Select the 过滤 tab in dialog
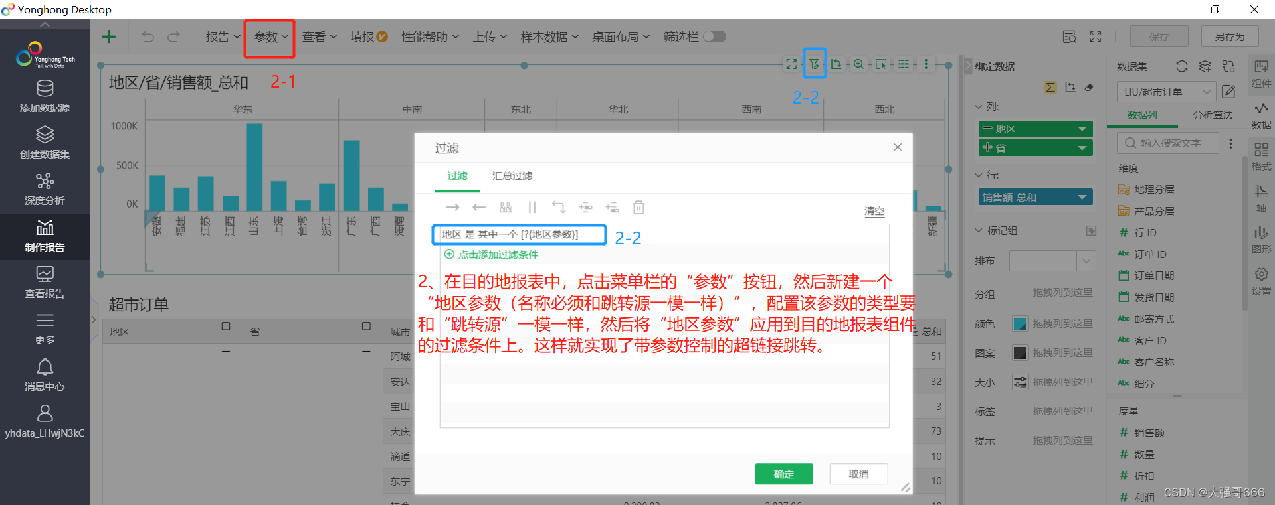This screenshot has width=1275, height=505. (x=457, y=176)
